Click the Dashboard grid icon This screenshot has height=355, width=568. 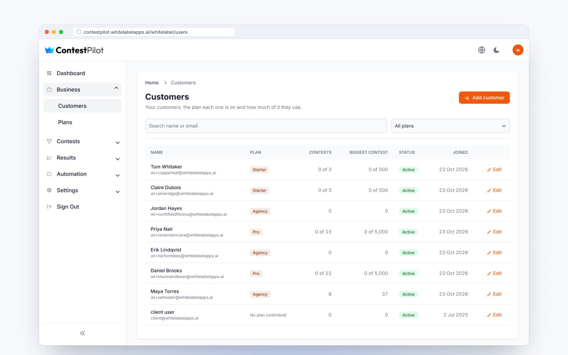pyautogui.click(x=49, y=73)
